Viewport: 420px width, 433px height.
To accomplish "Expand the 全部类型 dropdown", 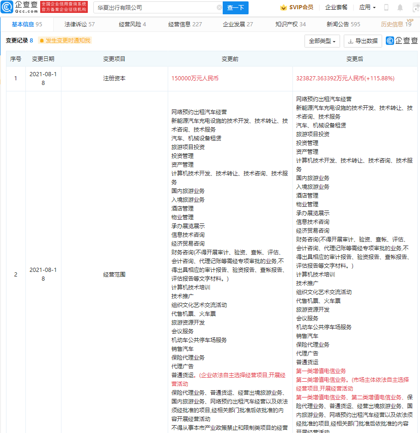I will (322, 41).
